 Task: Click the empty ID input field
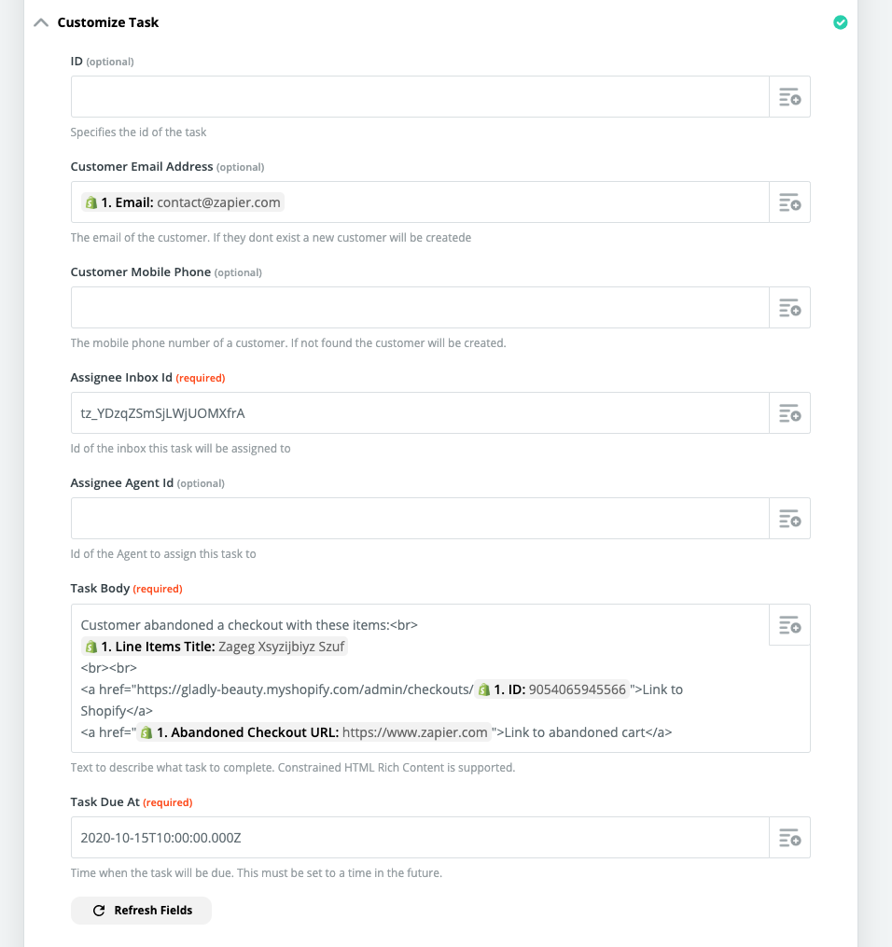pos(420,97)
